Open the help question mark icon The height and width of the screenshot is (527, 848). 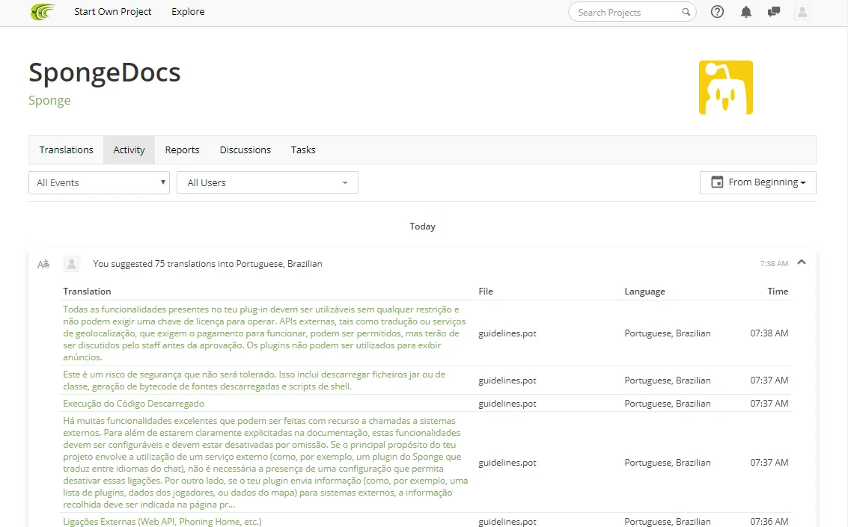pyautogui.click(x=717, y=12)
